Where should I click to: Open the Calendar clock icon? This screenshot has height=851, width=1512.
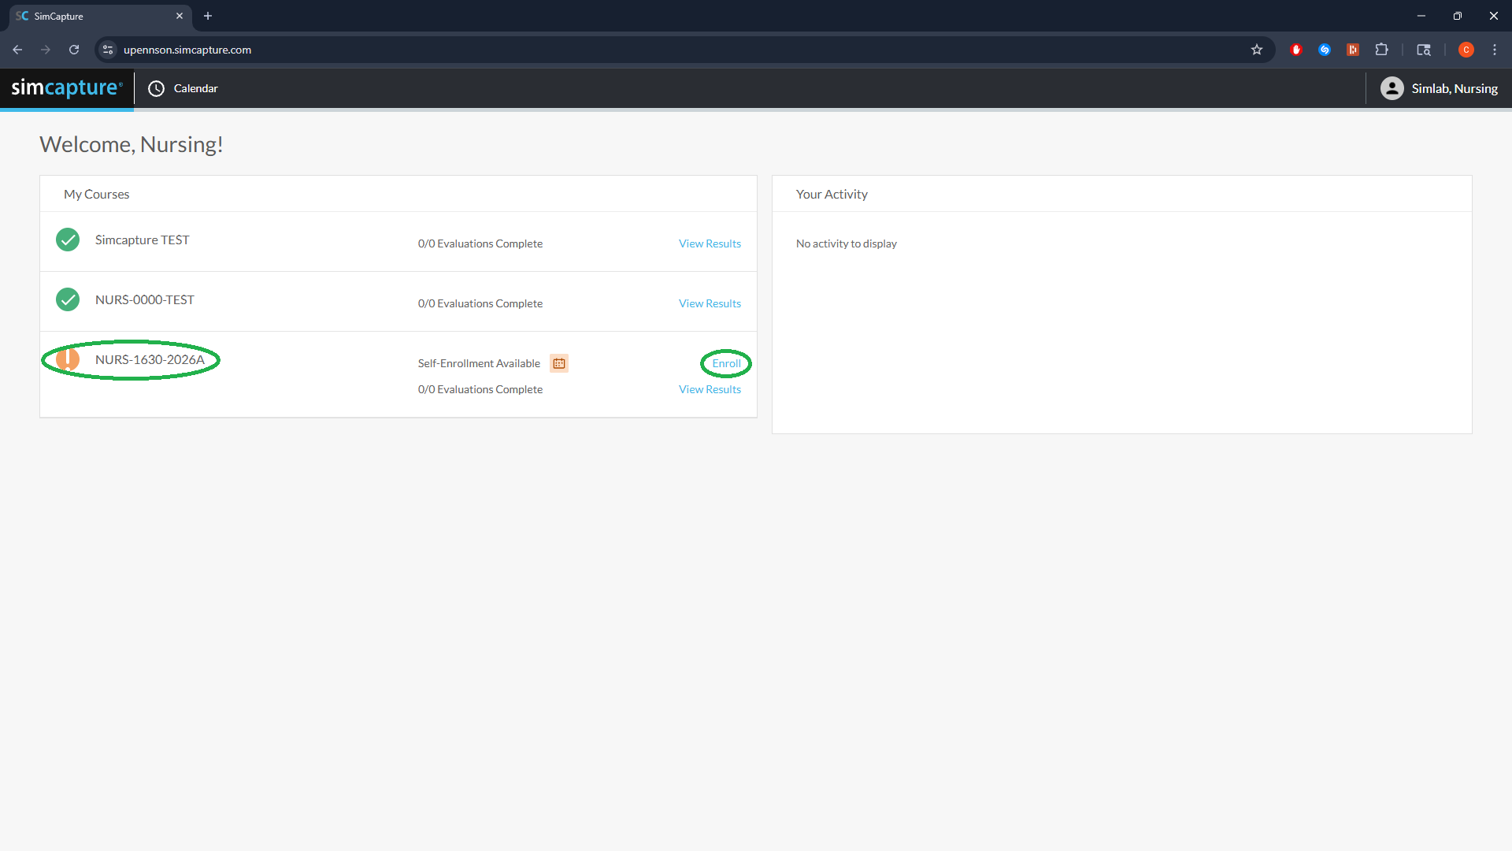coord(157,88)
